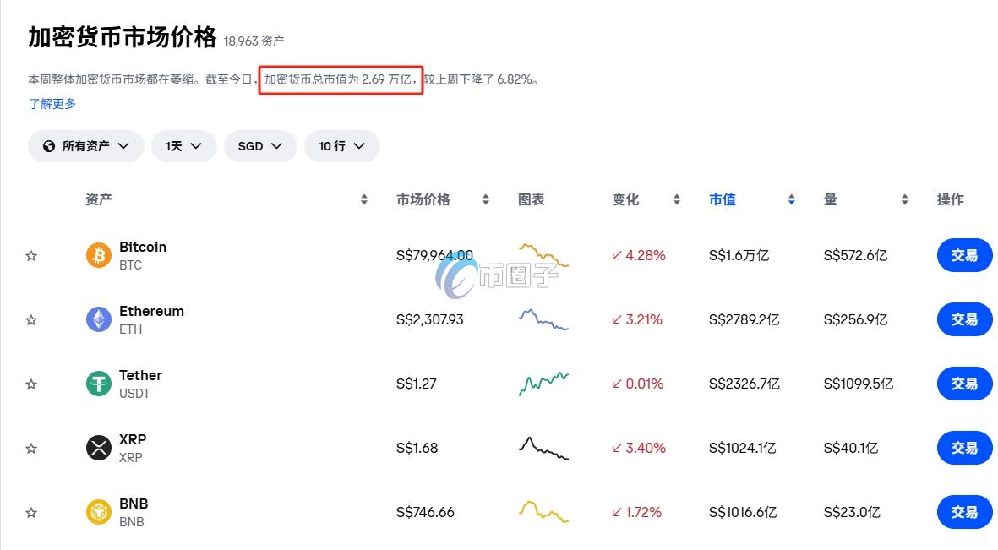Screen dimensions: 998x550
Task: Click 交易 button for XRP
Action: [964, 448]
